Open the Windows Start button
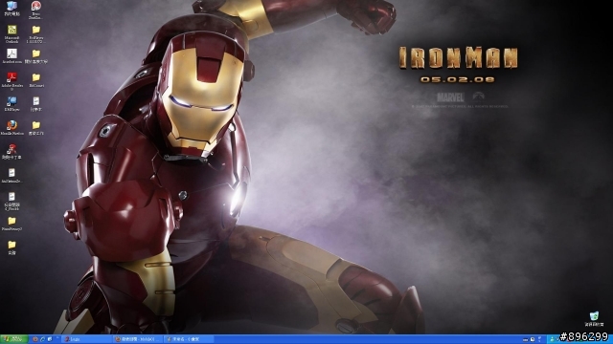Screen dimensions: 613x344 click(x=14, y=339)
